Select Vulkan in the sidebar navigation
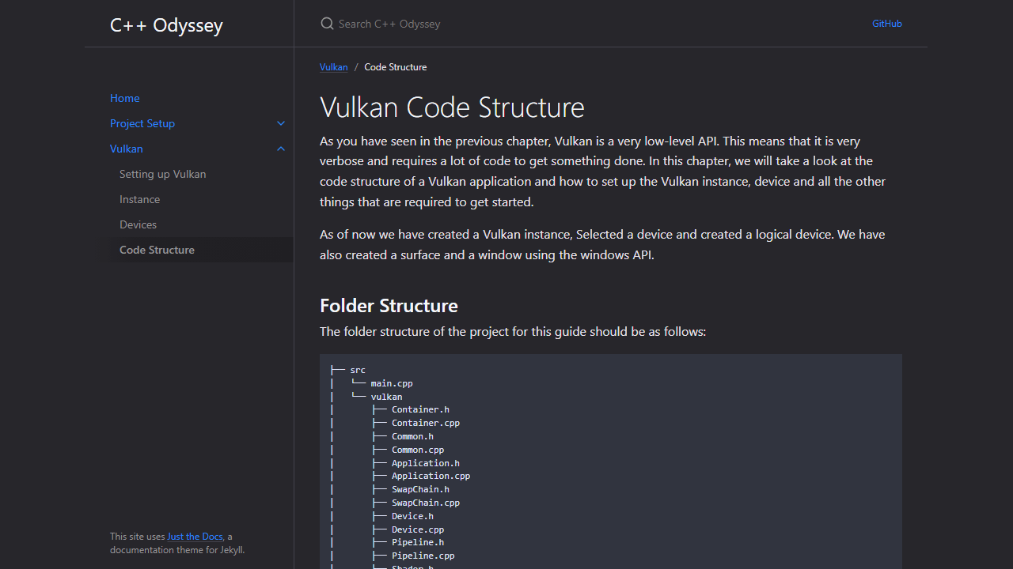The width and height of the screenshot is (1013, 569). pos(127,149)
